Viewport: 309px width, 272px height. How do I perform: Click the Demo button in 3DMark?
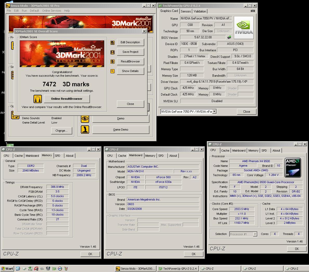[121, 119]
